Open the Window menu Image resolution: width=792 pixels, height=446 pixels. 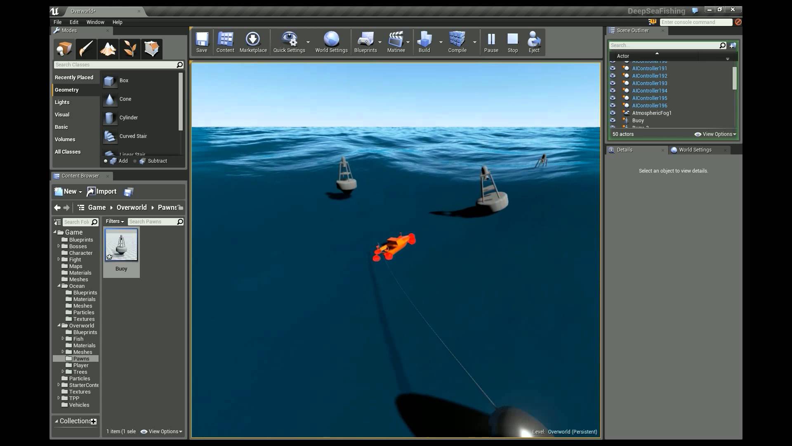click(x=95, y=22)
